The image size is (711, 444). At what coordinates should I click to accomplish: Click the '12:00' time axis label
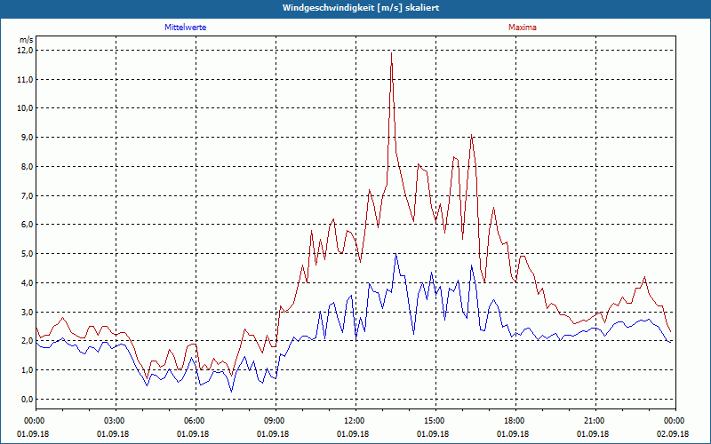353,421
